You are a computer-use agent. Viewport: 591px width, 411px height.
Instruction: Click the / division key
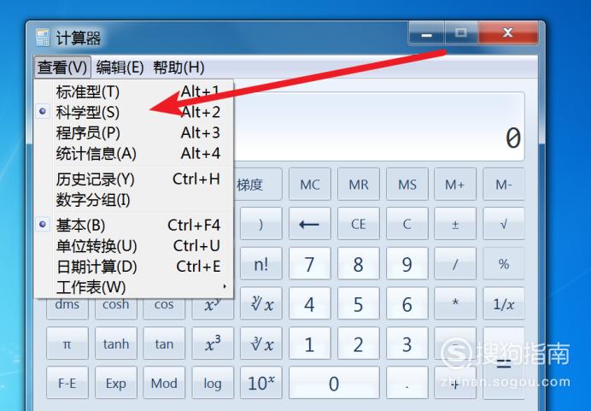click(x=455, y=264)
